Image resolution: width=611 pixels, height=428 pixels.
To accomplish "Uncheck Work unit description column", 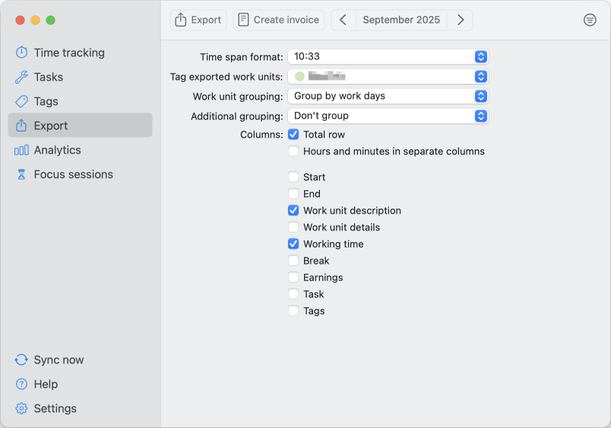I will click(x=293, y=211).
